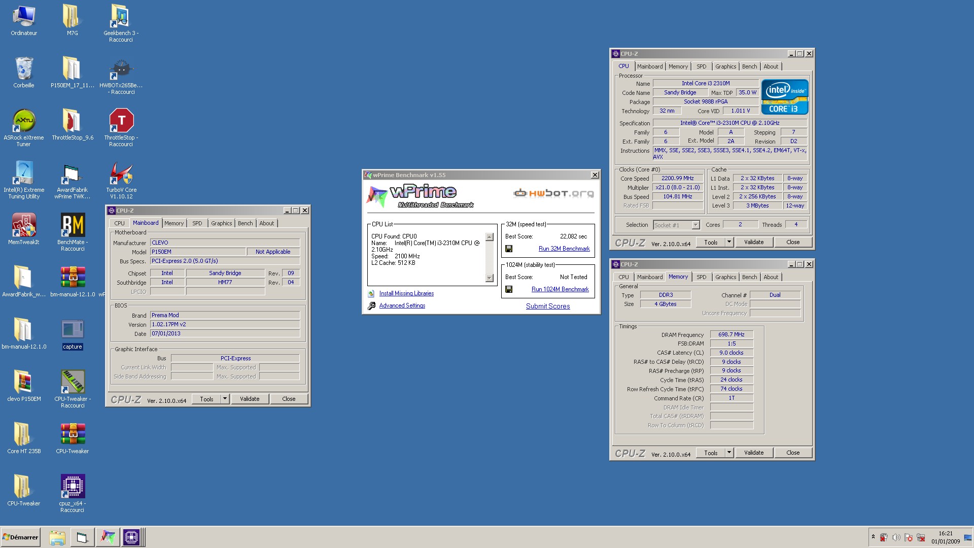Image resolution: width=974 pixels, height=548 pixels.
Task: Click wPrime CPU list scroll-down arrow
Action: pos(490,278)
